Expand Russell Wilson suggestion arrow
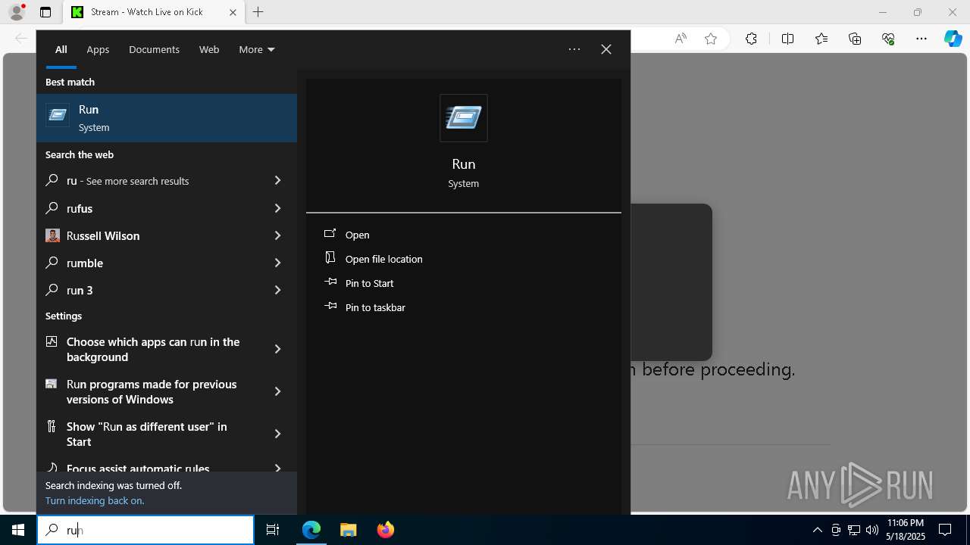The width and height of the screenshot is (970, 545). [277, 235]
